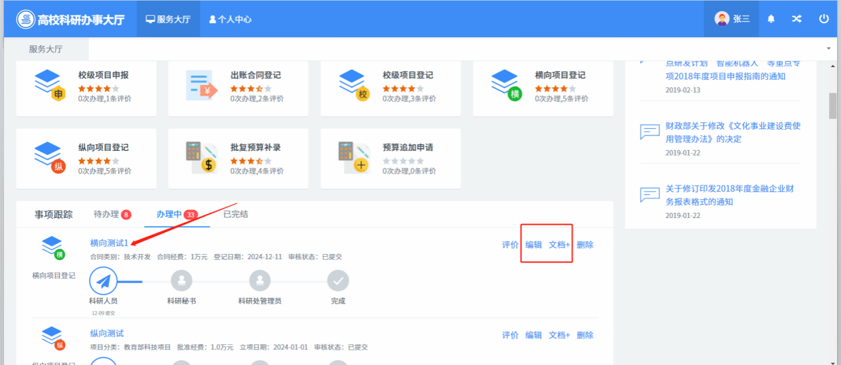Open 张三 user account menu

732,19
